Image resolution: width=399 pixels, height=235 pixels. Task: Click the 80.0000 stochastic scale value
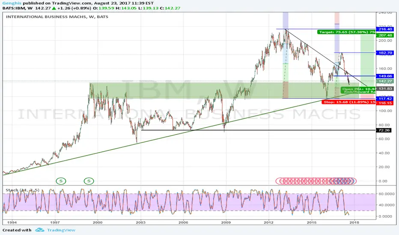385,194
